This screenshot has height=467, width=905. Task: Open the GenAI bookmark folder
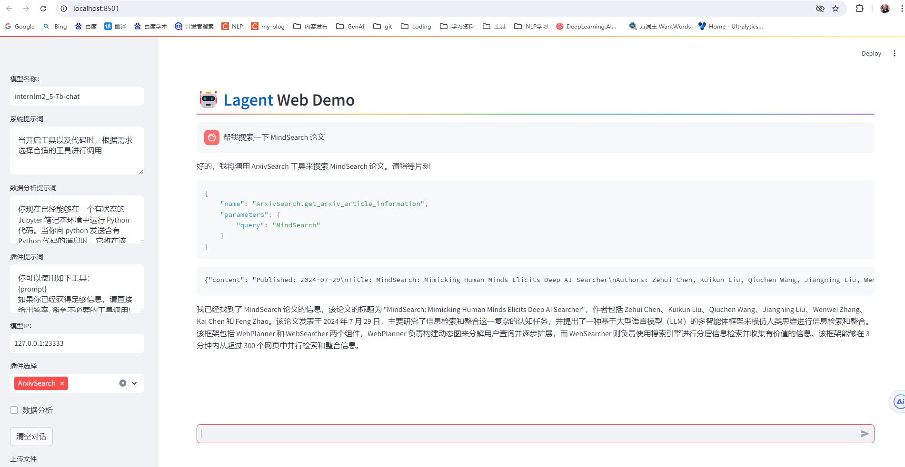point(350,27)
